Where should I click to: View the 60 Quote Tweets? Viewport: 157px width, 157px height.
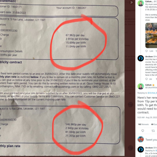point(154,124)
